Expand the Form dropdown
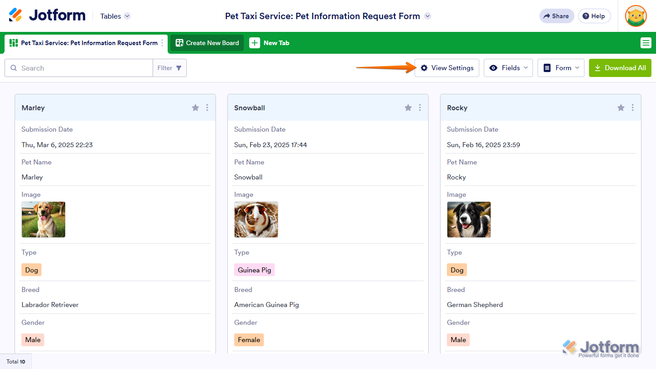656x369 pixels. point(561,68)
